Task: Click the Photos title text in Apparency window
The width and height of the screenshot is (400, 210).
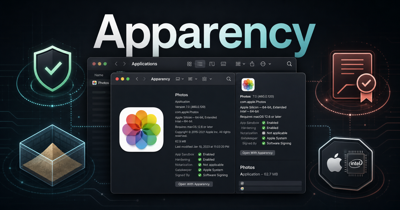Action: [x=181, y=95]
